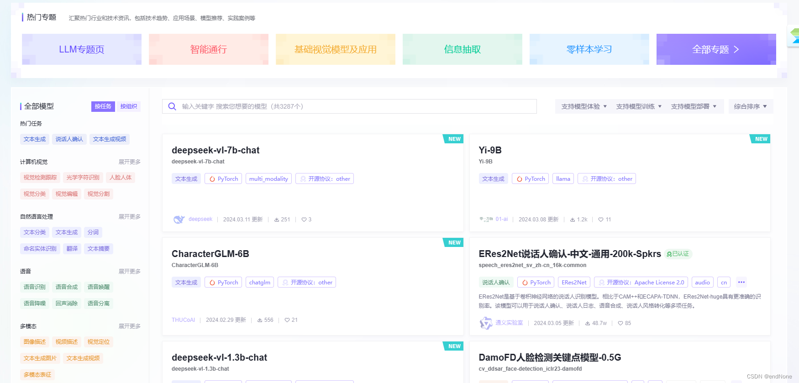
Task: Show more tags via ellipsis on ERes2Net card
Action: coord(741,283)
